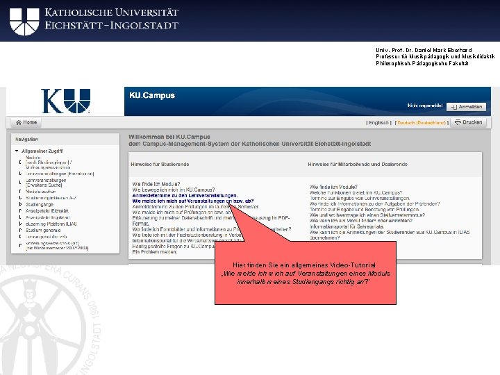Open link about Anmeldungen der Studierenden in ILIAS
Viewport: 500px width, 375px height.
pyautogui.click(x=390, y=235)
